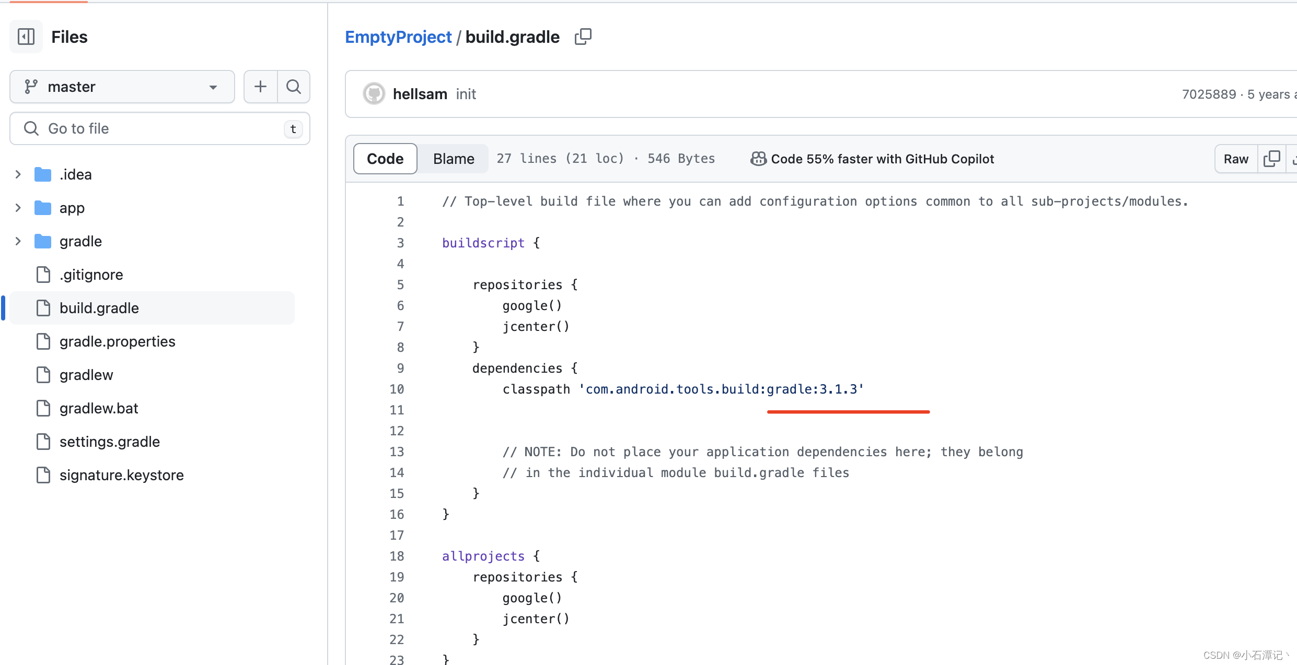Click the Raw button

point(1235,159)
